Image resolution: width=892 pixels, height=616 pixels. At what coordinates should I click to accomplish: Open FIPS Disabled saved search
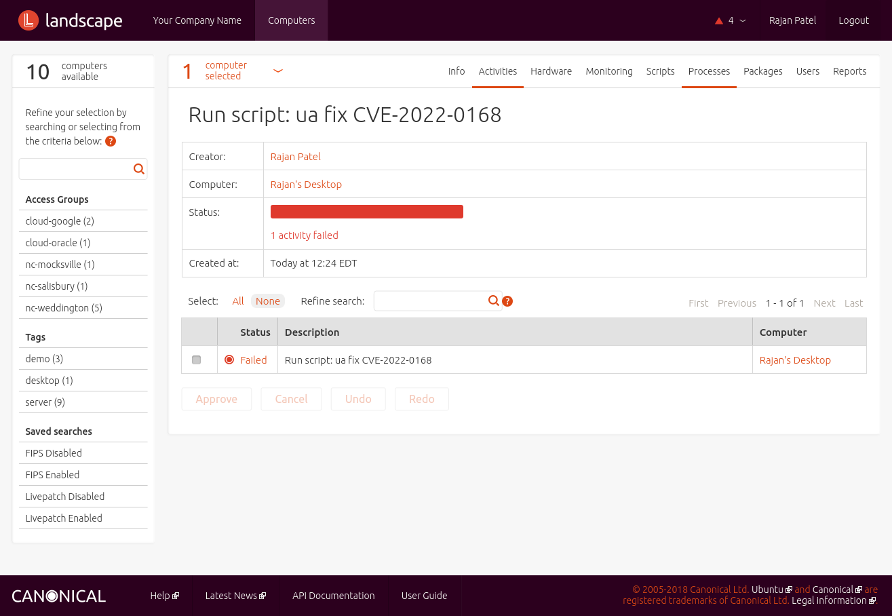tap(54, 453)
